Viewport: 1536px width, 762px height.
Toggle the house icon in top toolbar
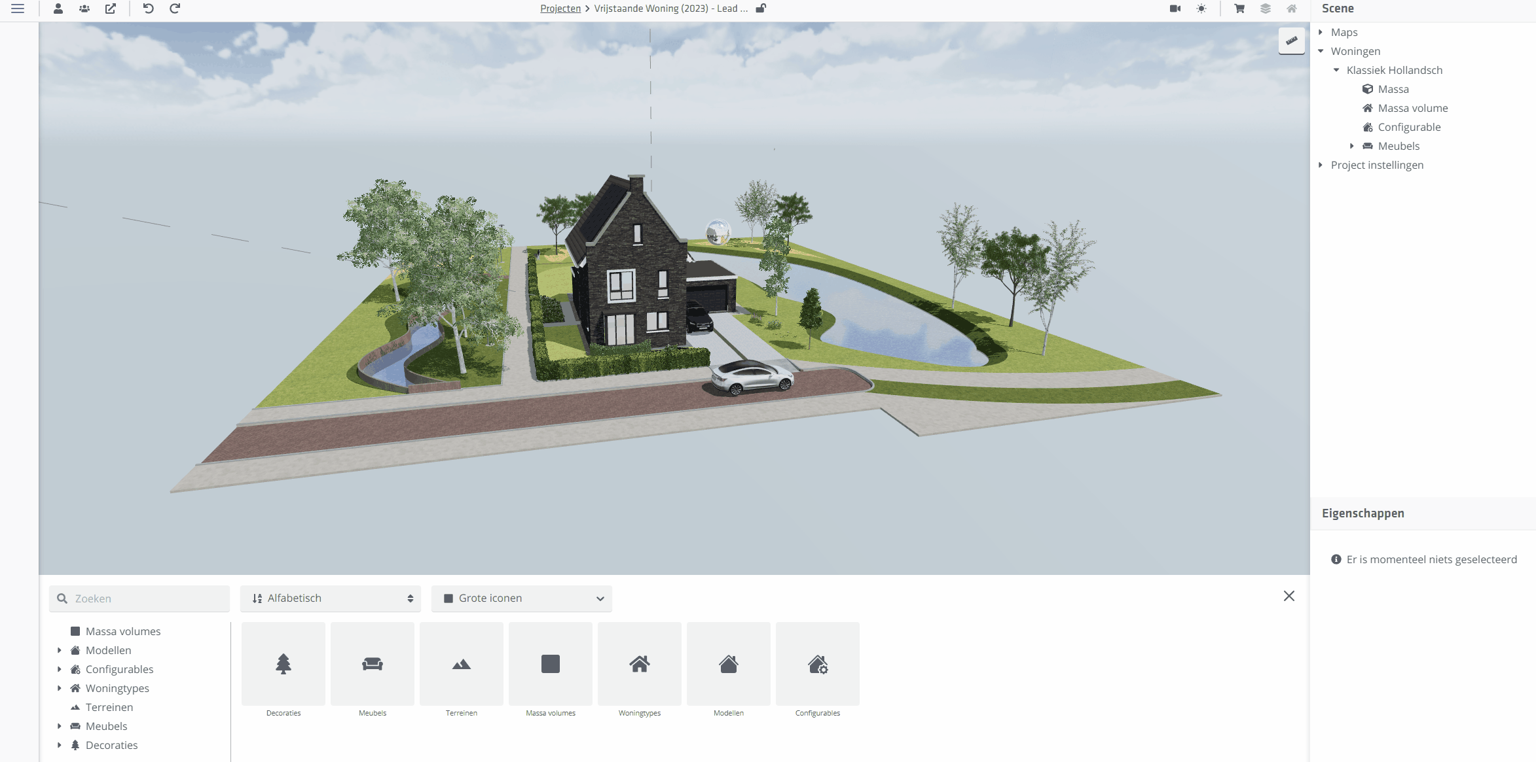(1292, 9)
